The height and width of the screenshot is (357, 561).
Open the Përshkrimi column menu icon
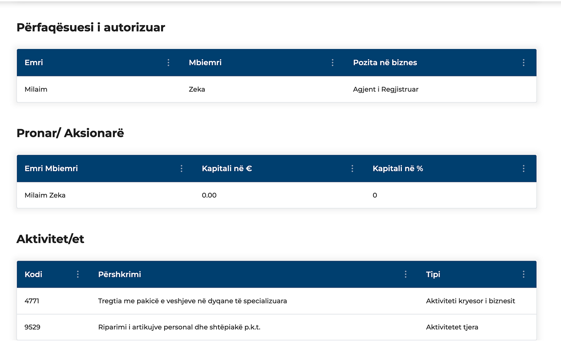coord(405,274)
